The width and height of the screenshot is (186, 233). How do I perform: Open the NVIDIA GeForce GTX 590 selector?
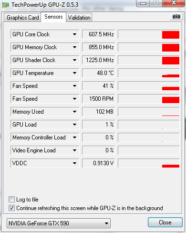(59, 223)
